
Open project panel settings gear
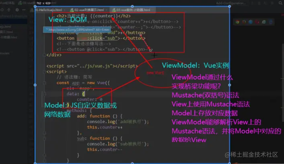point(17,10)
